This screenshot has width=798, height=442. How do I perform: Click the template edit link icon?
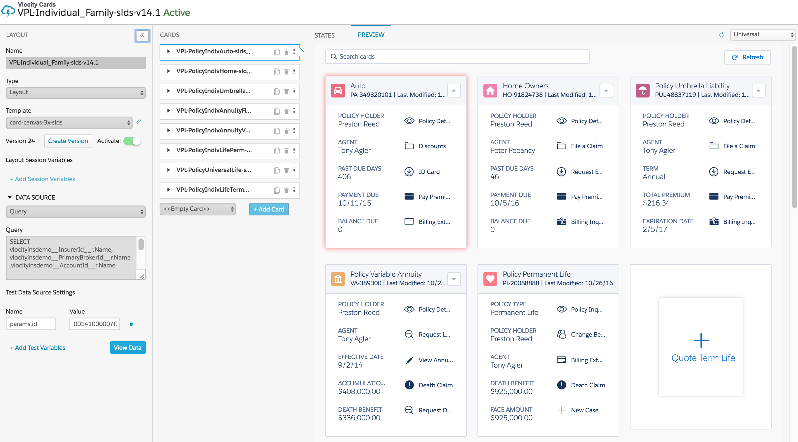(x=139, y=122)
